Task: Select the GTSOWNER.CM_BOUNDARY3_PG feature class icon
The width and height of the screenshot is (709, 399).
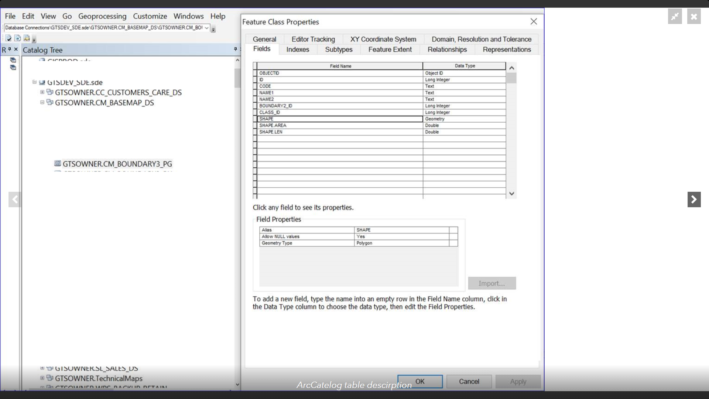Action: pyautogui.click(x=58, y=163)
